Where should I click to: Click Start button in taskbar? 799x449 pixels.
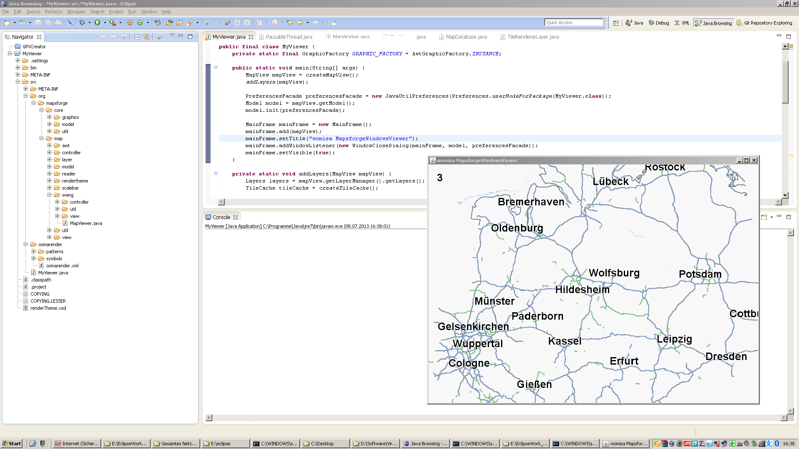click(12, 444)
